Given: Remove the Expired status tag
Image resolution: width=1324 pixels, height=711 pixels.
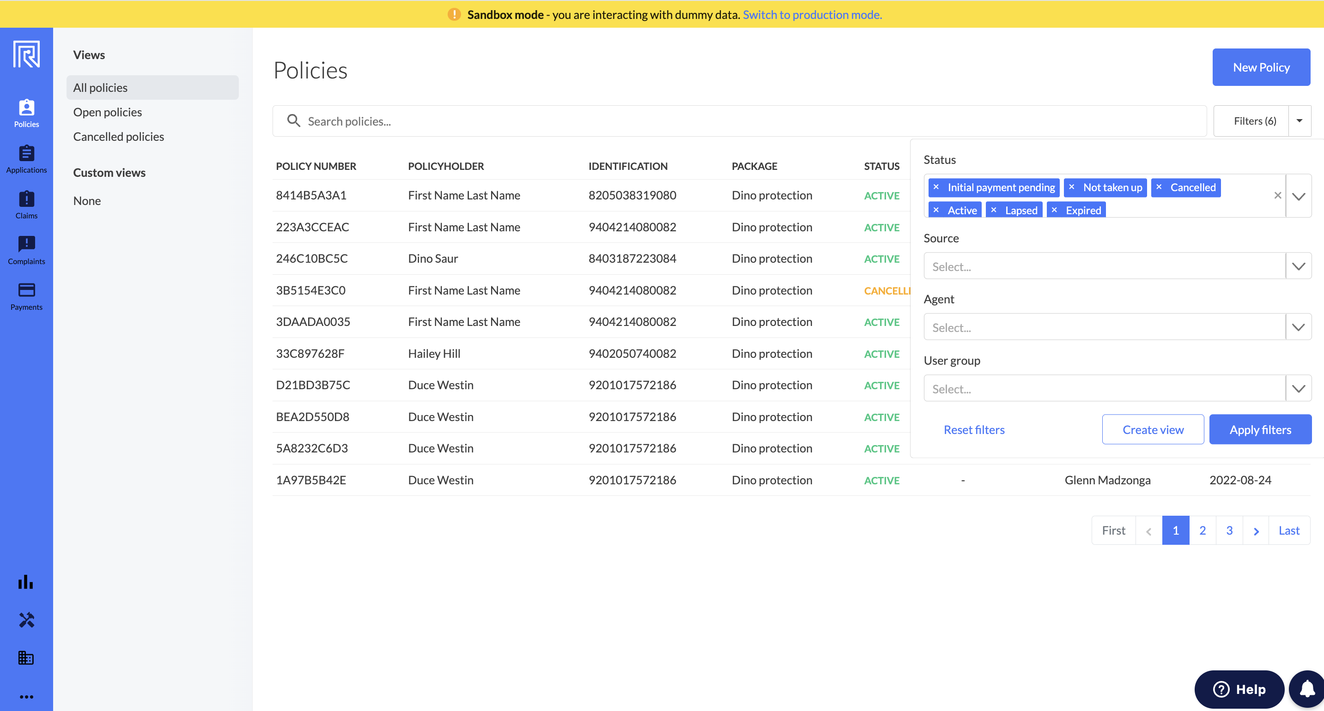Looking at the screenshot, I should tap(1054, 210).
